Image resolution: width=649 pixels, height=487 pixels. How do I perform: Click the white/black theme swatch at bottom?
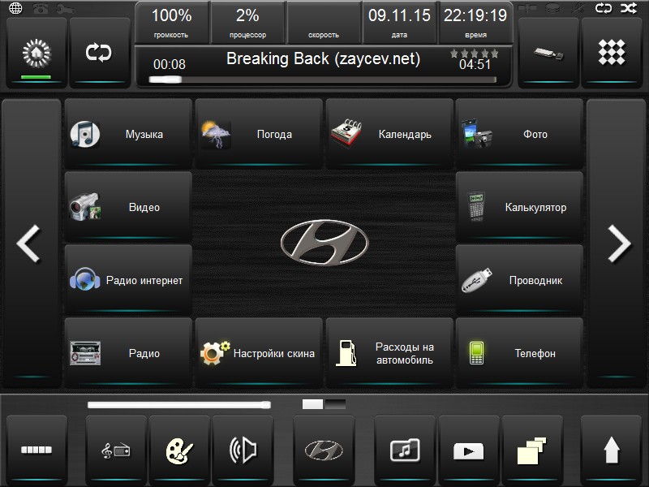(x=324, y=404)
